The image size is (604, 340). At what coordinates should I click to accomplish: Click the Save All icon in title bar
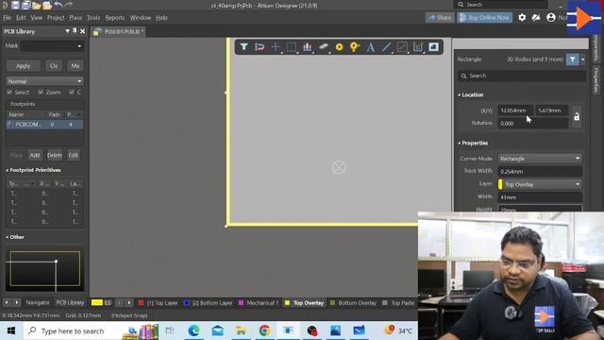coord(25,5)
